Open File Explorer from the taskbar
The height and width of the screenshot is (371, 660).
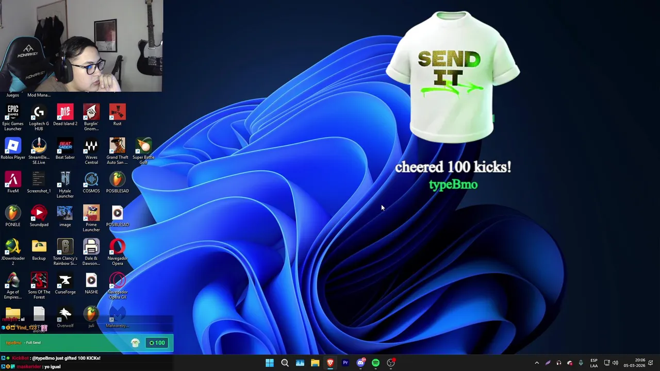315,363
